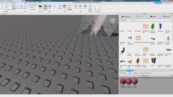The height and width of the screenshot is (97, 173).
Task: Click the Paste button
Action: click(2, 7)
